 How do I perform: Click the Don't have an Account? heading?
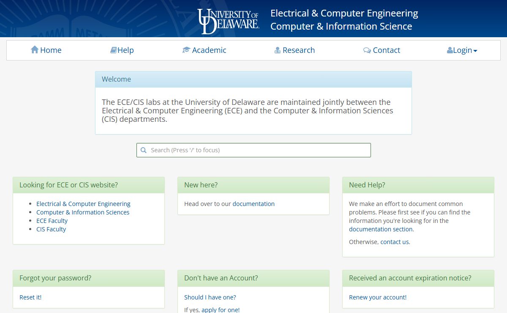click(253, 278)
